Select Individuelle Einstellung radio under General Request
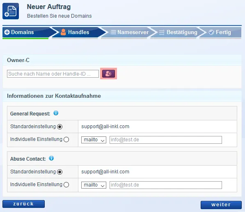The height and width of the screenshot is (212, 245). point(66,139)
